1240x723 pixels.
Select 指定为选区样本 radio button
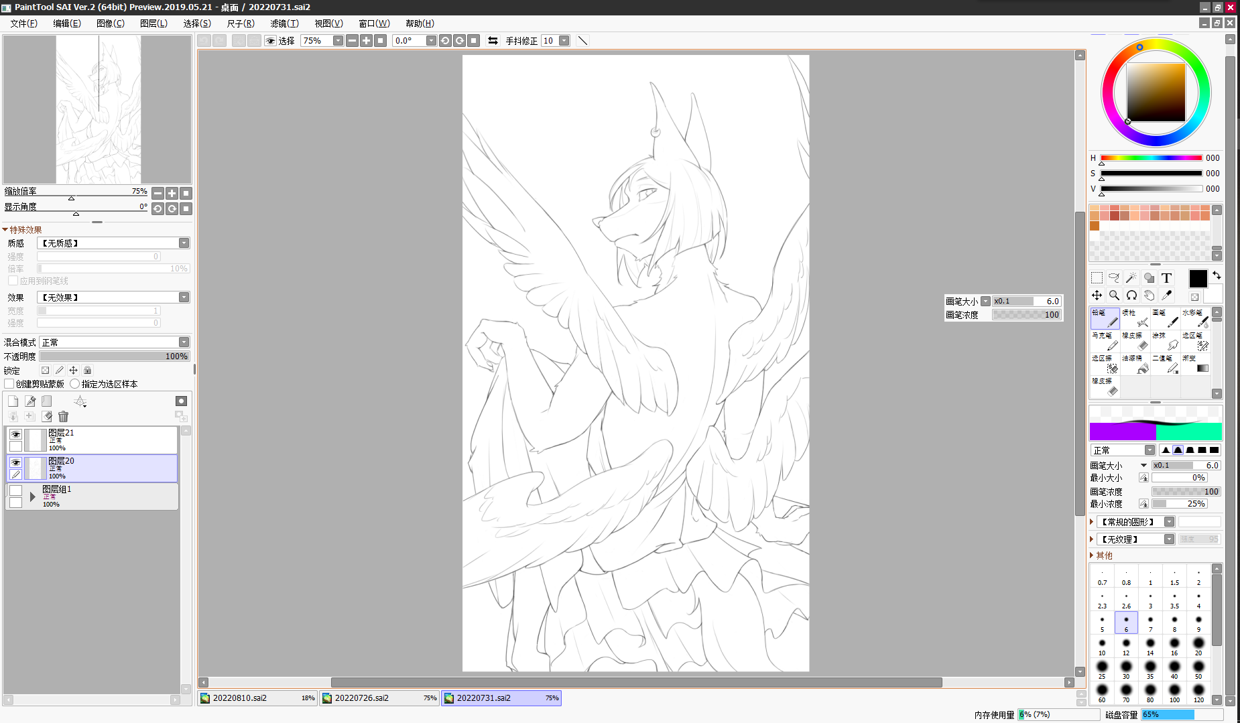pyautogui.click(x=74, y=384)
